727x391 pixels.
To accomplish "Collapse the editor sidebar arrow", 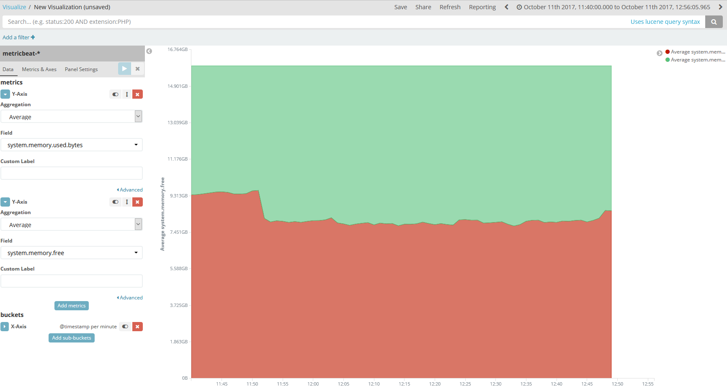I will click(149, 51).
